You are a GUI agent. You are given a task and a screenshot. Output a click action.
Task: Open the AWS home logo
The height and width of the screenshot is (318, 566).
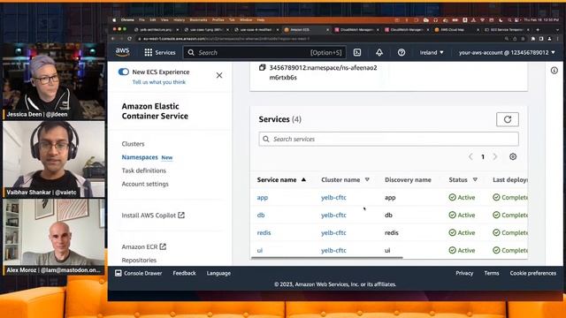point(122,52)
